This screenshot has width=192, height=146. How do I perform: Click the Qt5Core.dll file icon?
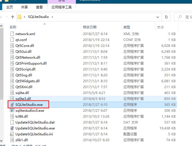[12, 45]
